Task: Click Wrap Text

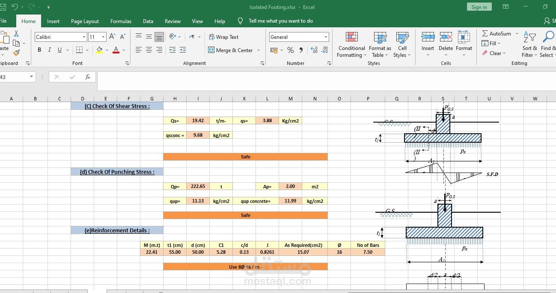Action: pos(223,37)
